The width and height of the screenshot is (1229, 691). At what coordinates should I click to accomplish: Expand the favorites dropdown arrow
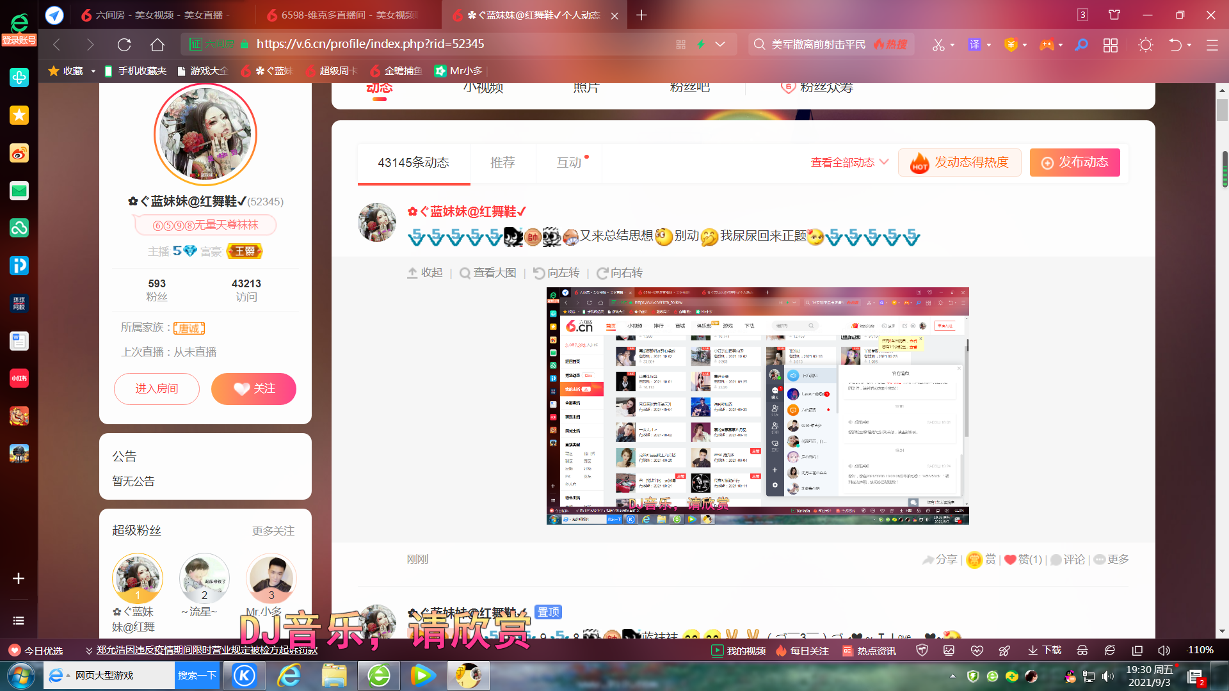[x=93, y=71]
